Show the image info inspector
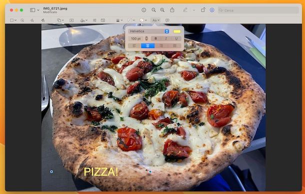The image size is (305, 194). pos(143,10)
